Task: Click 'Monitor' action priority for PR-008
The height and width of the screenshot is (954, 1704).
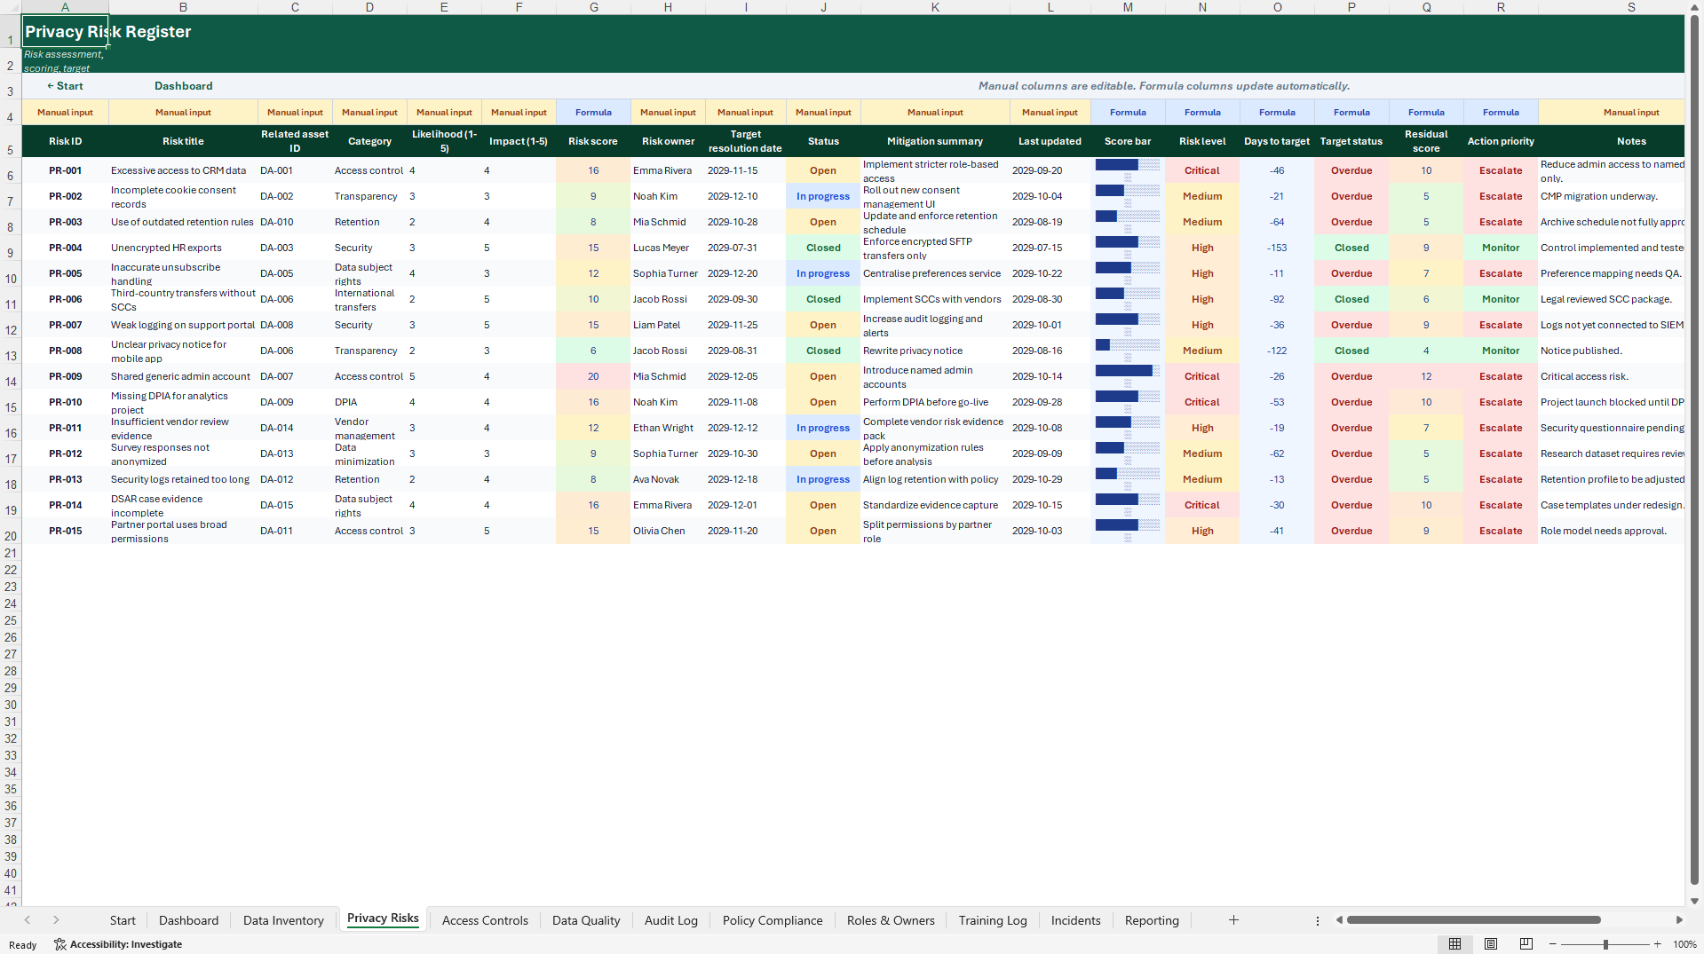Action: (x=1501, y=351)
